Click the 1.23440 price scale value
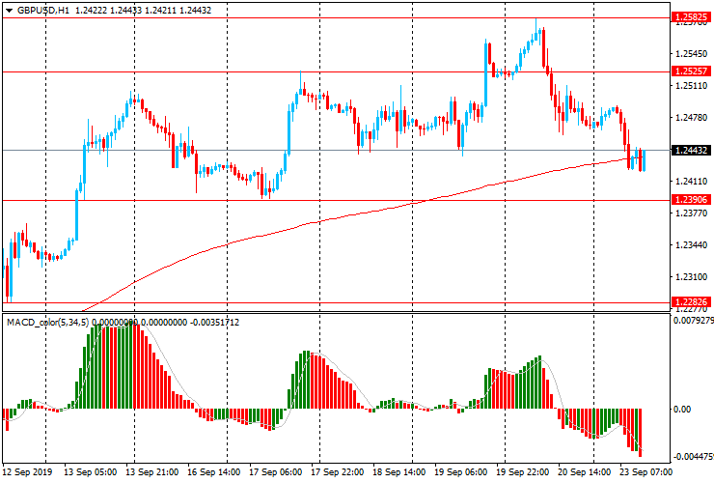The width and height of the screenshot is (714, 483). (691, 245)
